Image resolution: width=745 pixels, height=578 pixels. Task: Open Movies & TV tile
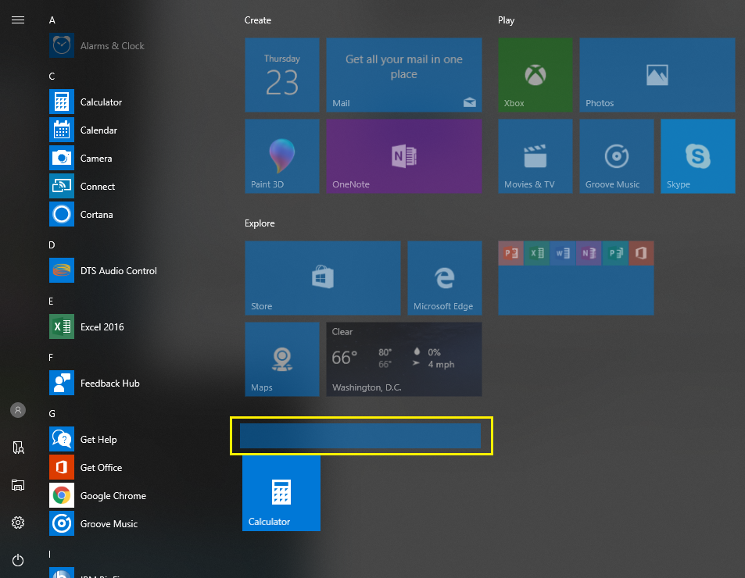click(535, 156)
